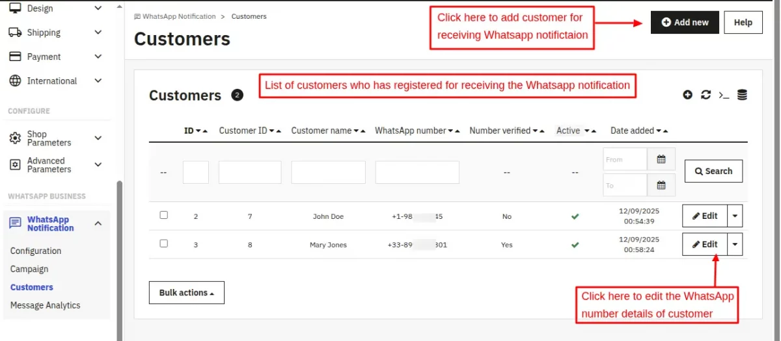781x341 pixels.
Task: Click the WhatsApp number filter field
Action: point(417,172)
